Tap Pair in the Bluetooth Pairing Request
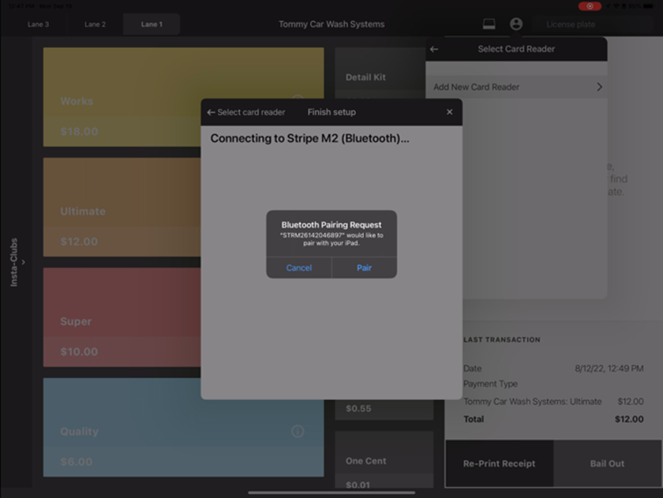This screenshot has width=663, height=498. point(364,268)
